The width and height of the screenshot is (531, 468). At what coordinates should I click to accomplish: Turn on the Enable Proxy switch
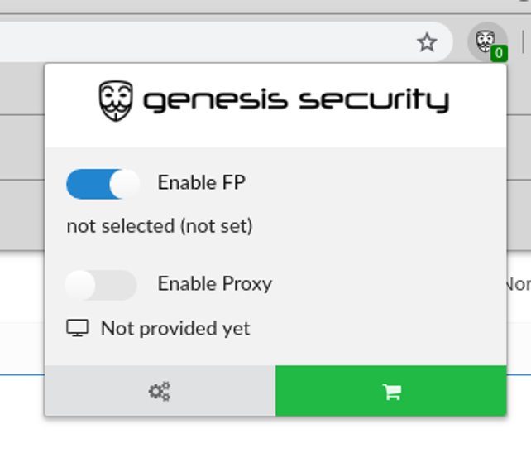coord(101,285)
